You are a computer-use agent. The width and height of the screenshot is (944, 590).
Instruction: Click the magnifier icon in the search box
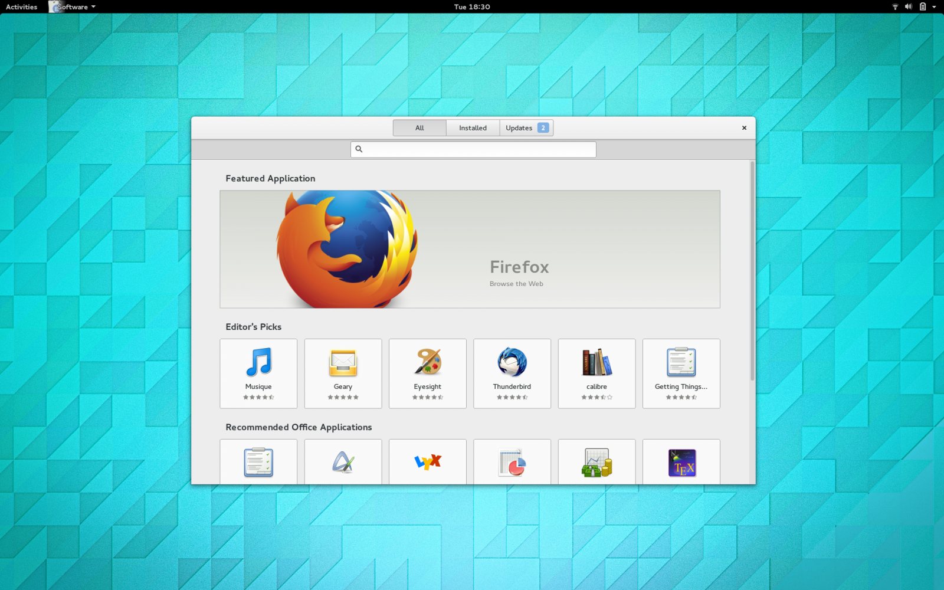(x=359, y=149)
